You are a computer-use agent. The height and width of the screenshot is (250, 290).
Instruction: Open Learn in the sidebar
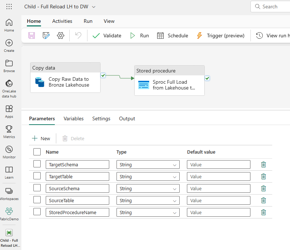(9, 172)
